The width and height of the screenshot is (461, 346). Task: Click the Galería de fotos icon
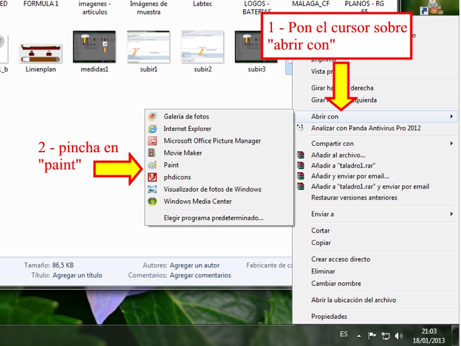pyautogui.click(x=152, y=116)
